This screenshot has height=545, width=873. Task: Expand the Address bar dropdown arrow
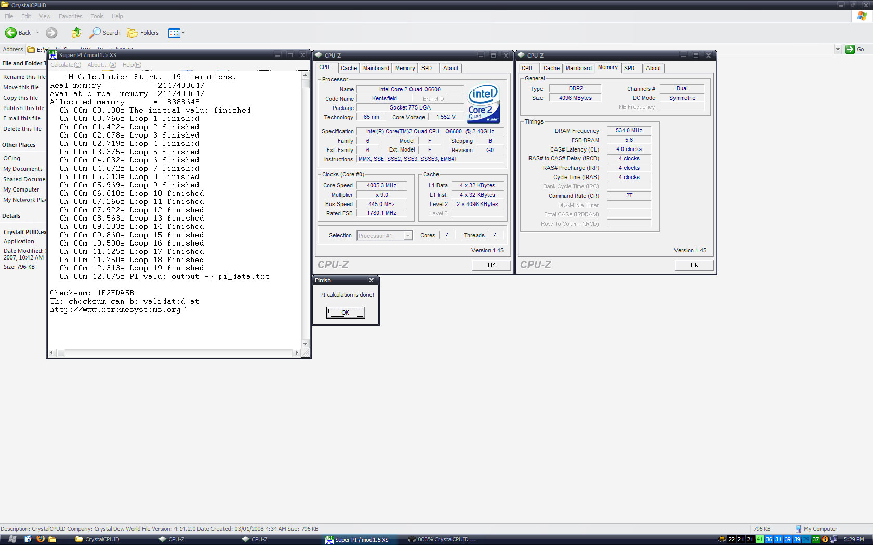838,49
